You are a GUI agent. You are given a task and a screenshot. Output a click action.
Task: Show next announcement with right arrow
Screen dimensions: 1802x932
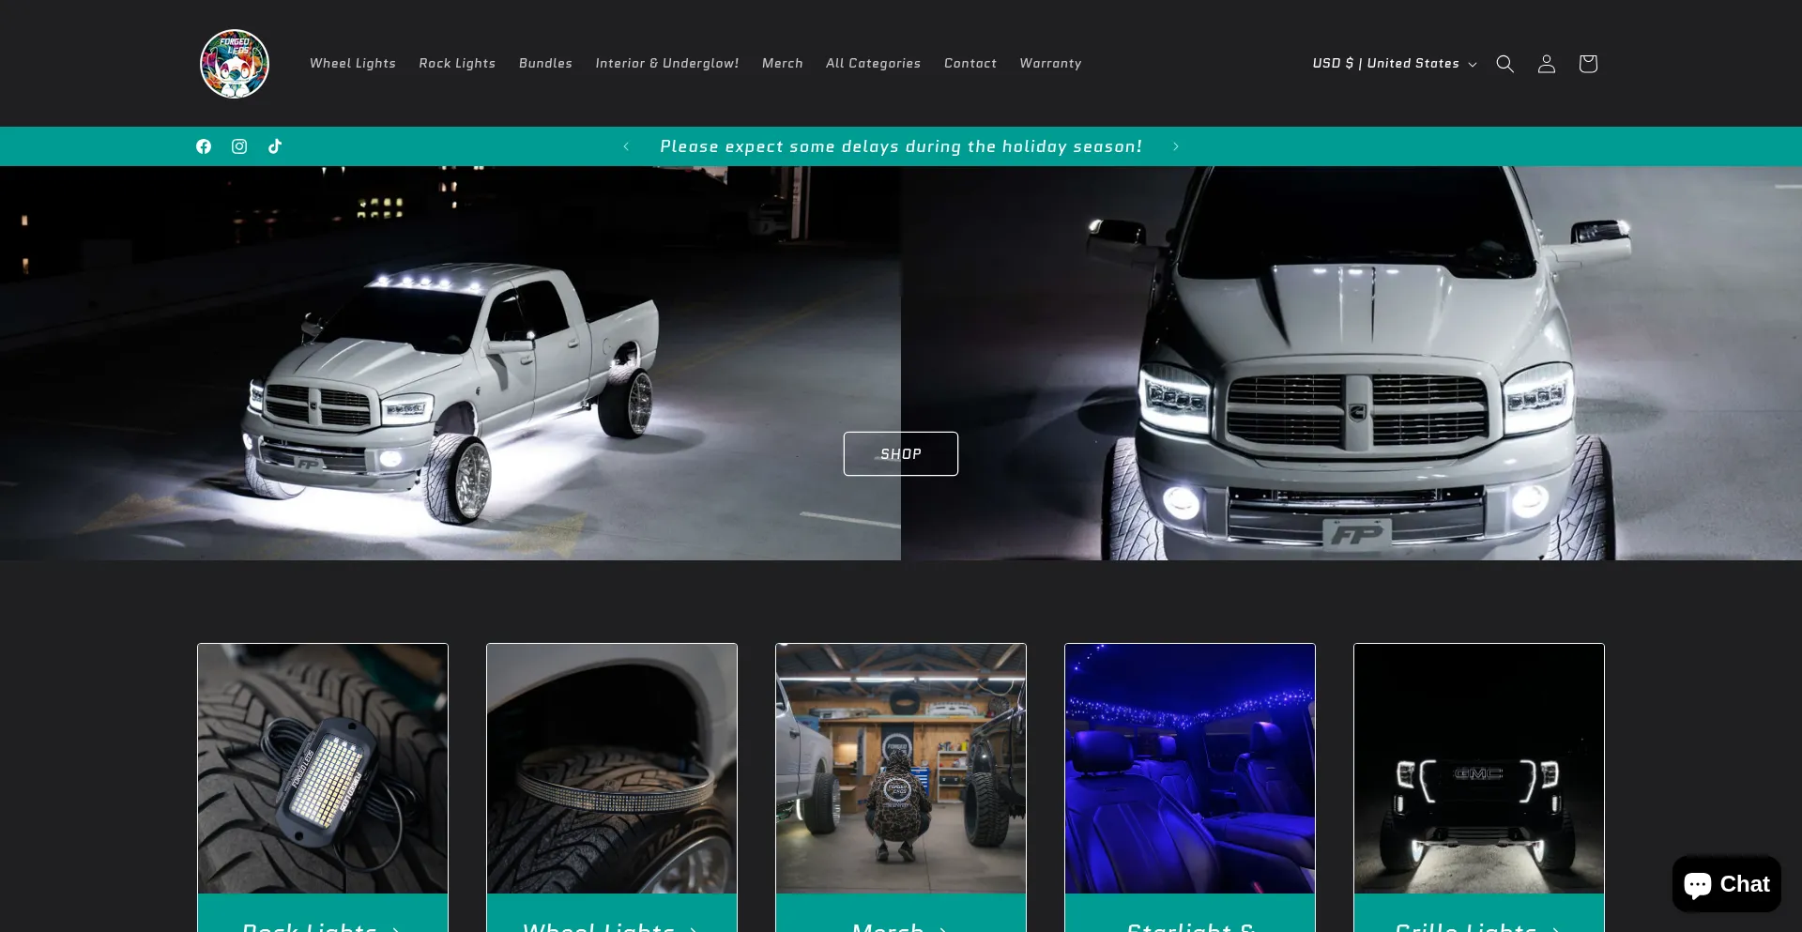1175,146
